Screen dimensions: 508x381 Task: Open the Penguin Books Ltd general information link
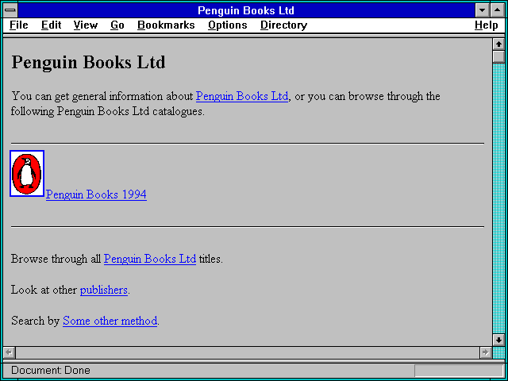point(242,96)
